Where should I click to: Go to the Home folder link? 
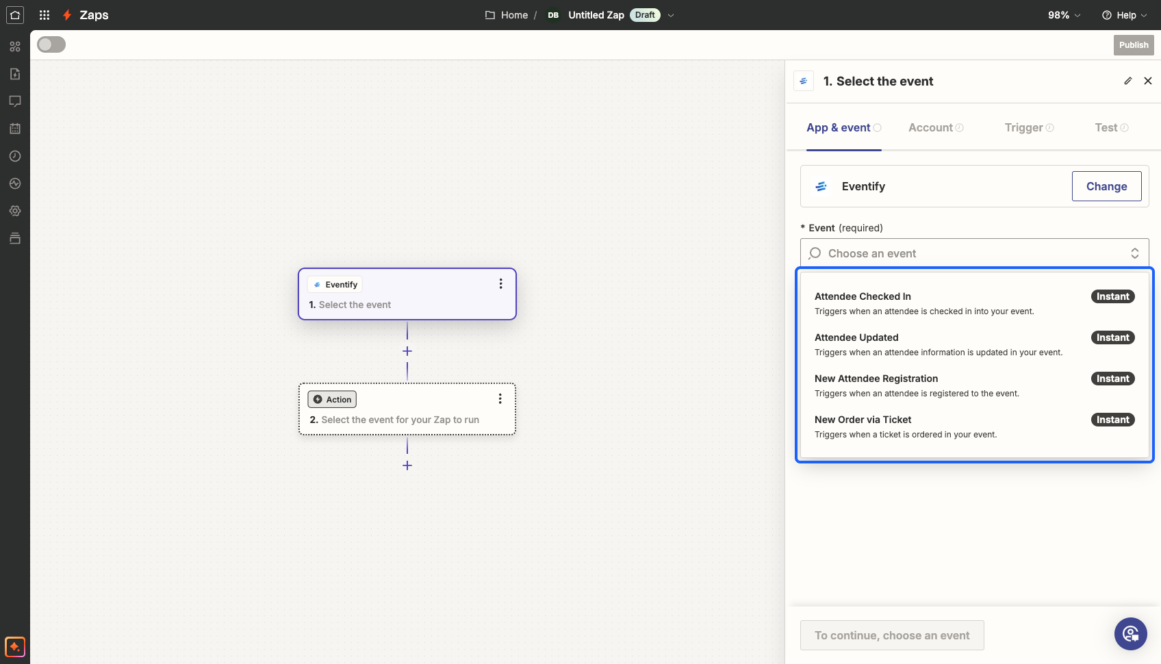tap(514, 15)
